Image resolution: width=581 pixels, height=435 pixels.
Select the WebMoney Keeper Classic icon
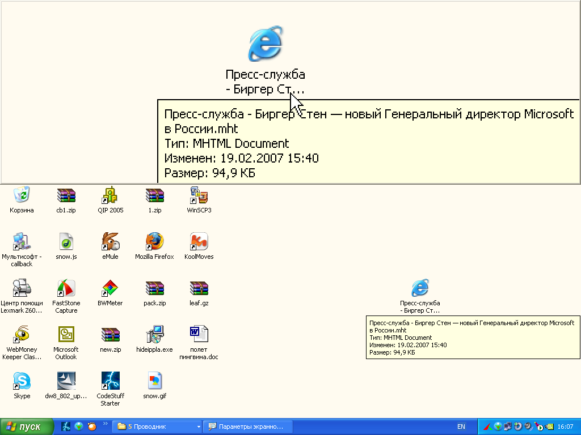point(22,335)
